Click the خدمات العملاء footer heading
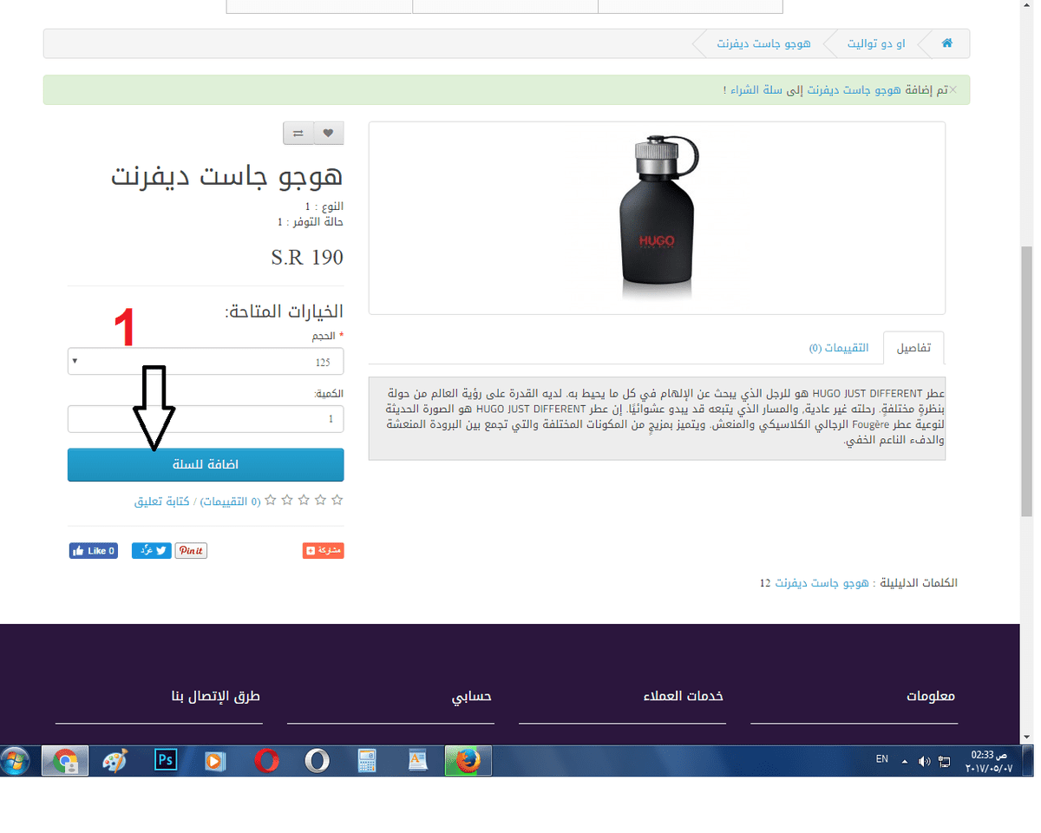 684,697
